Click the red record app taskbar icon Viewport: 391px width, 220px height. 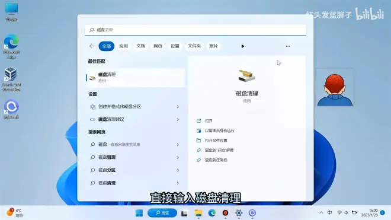[x=225, y=213]
